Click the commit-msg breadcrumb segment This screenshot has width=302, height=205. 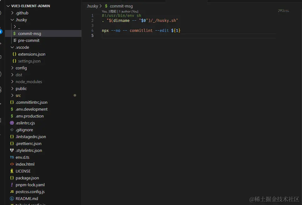click(x=121, y=6)
